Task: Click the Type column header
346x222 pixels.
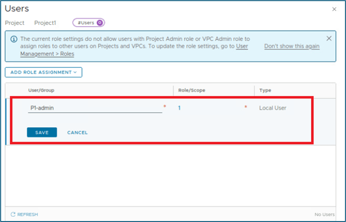Action: 265,90
